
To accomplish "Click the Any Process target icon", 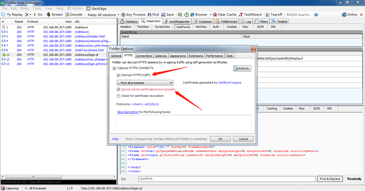I will tap(123, 15).
